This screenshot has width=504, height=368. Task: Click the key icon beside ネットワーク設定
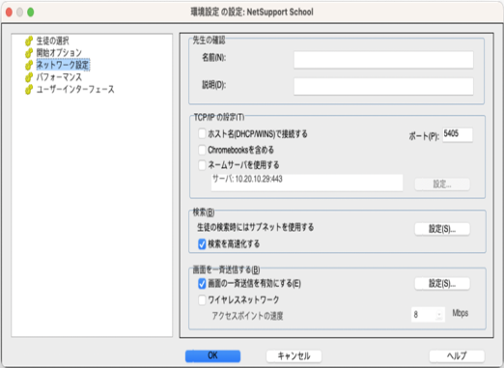[x=29, y=66]
